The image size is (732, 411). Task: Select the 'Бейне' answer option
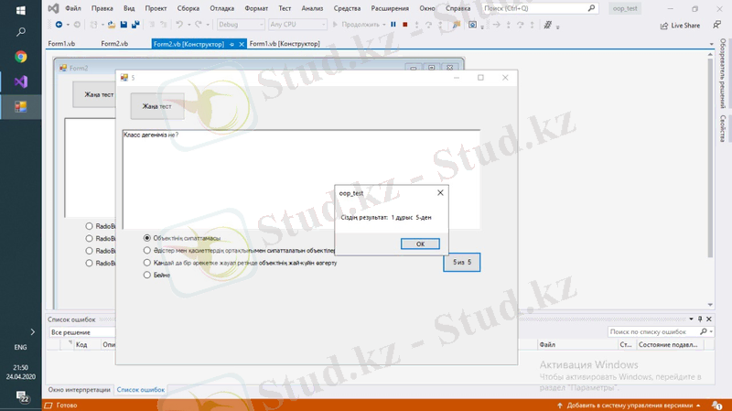[147, 275]
